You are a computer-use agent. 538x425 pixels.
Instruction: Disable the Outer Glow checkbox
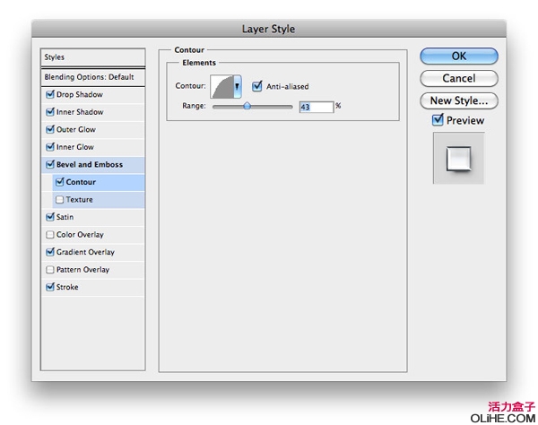pyautogui.click(x=50, y=129)
